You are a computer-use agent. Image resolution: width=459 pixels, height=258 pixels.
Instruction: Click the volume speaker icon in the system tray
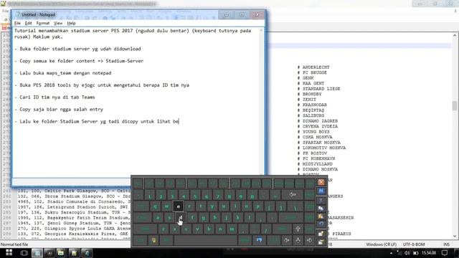(407, 253)
